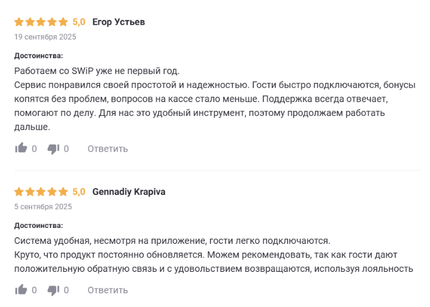
Task: Reply to Егор Устьев's review via Ответить
Action: tap(108, 149)
